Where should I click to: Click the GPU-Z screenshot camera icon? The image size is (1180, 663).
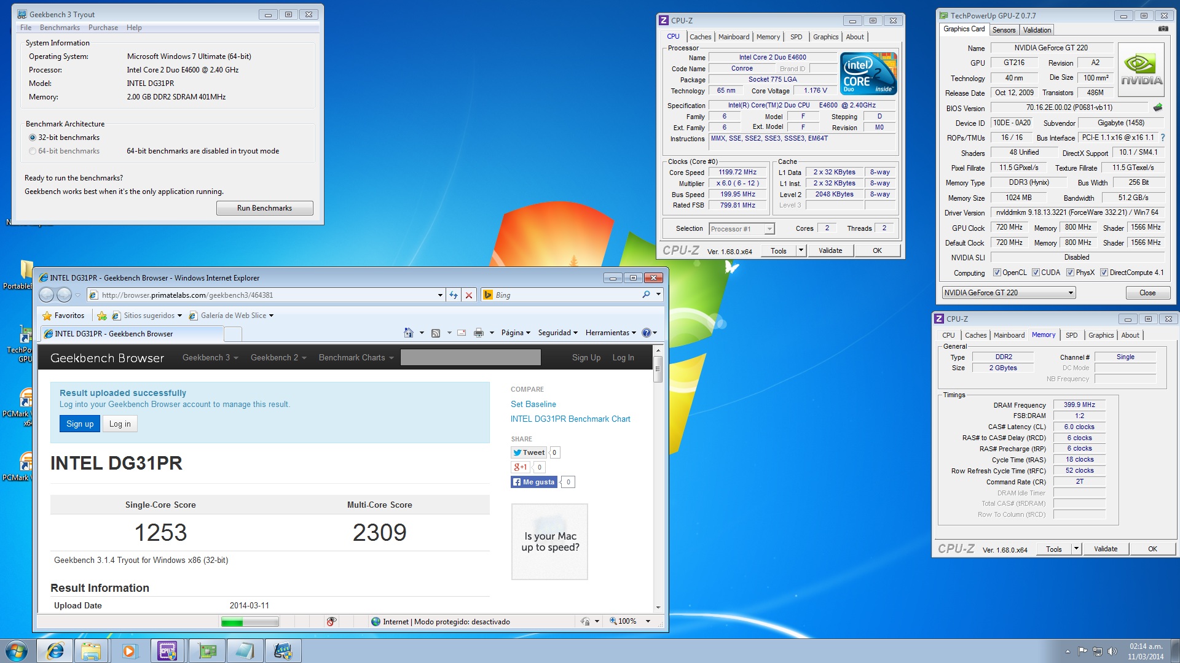tap(1163, 29)
